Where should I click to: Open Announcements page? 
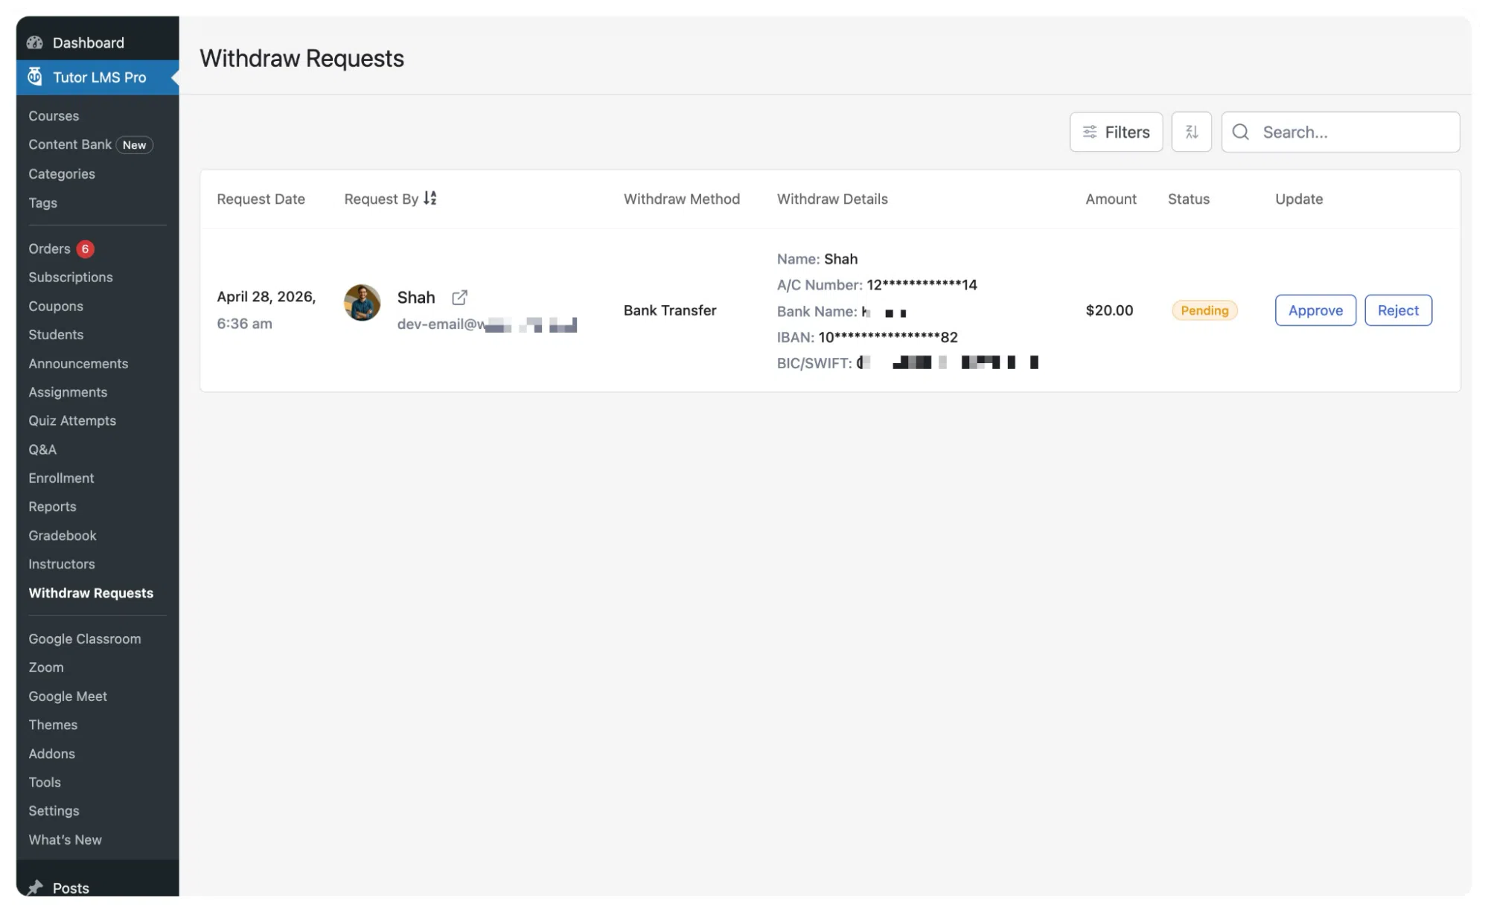[78, 363]
